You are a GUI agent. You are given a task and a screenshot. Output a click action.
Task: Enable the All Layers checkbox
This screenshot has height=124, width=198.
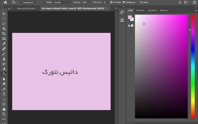click(138, 2)
